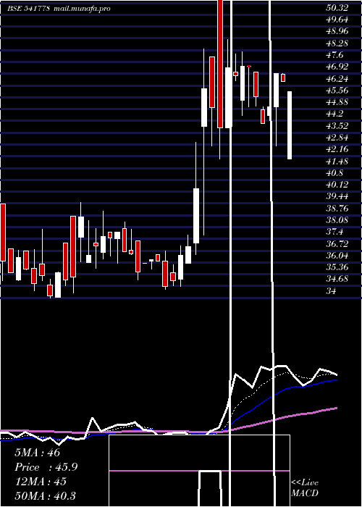This screenshot has height=507, width=362.
Task: Select the 36.04 price axis label
Action: pyautogui.click(x=337, y=256)
